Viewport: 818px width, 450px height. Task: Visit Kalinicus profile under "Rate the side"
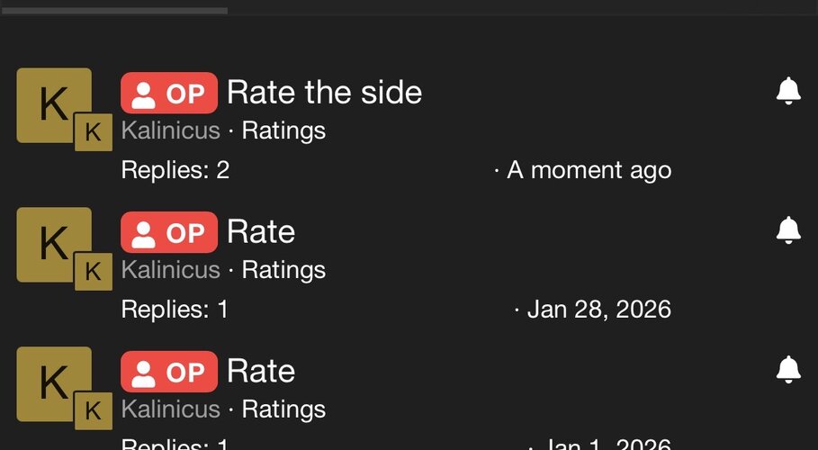point(170,130)
